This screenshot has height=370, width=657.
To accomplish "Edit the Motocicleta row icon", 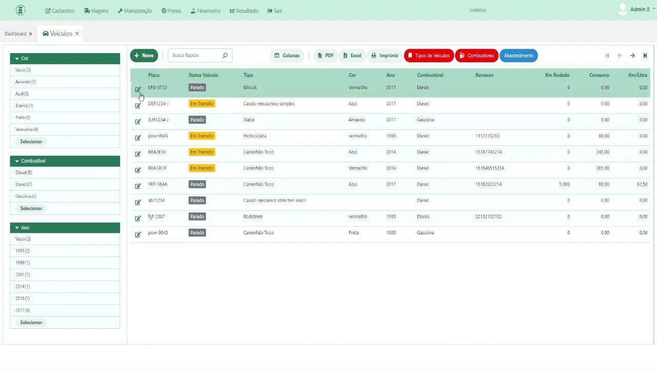I will pyautogui.click(x=138, y=138).
